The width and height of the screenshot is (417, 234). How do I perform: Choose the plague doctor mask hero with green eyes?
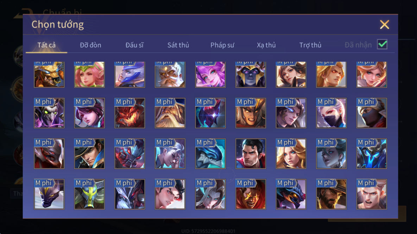tap(49, 113)
